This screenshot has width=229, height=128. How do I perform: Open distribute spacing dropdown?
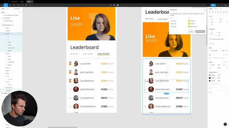(227, 12)
